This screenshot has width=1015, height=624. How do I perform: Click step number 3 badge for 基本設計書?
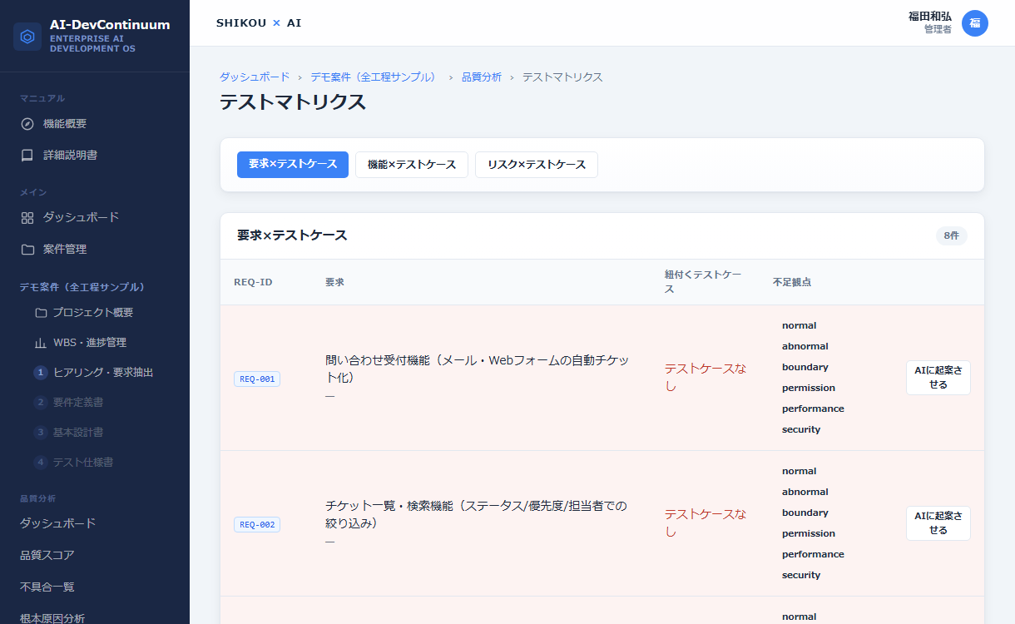(40, 433)
